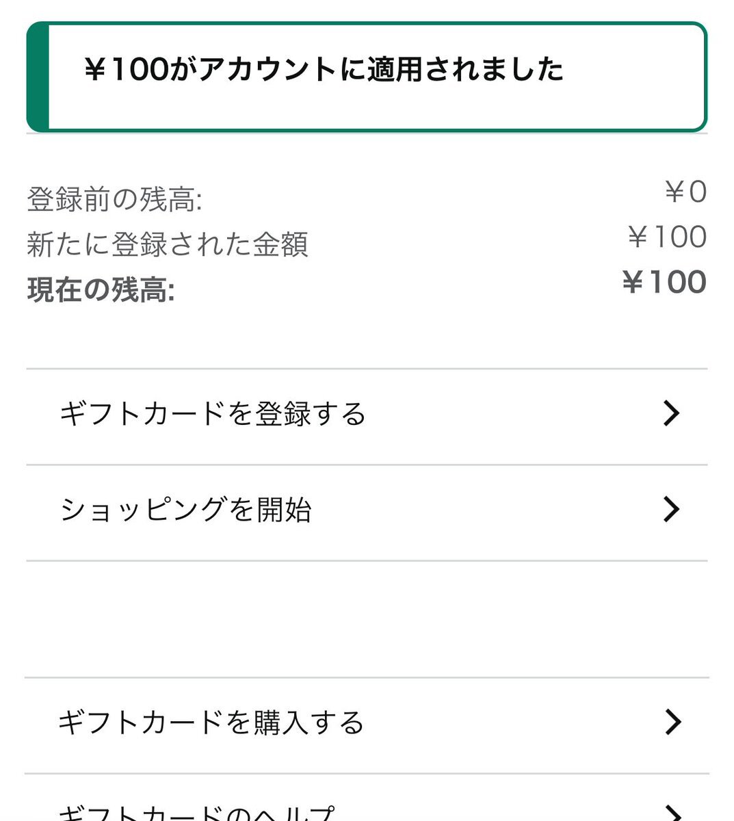Tap the 新たに登録された金額 label

pyautogui.click(x=168, y=245)
